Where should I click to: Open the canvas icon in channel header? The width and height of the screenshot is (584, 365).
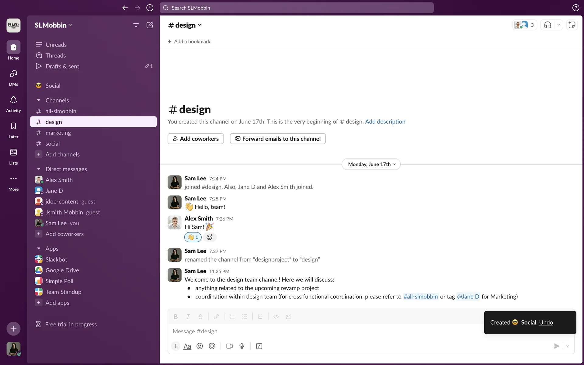[x=572, y=25]
